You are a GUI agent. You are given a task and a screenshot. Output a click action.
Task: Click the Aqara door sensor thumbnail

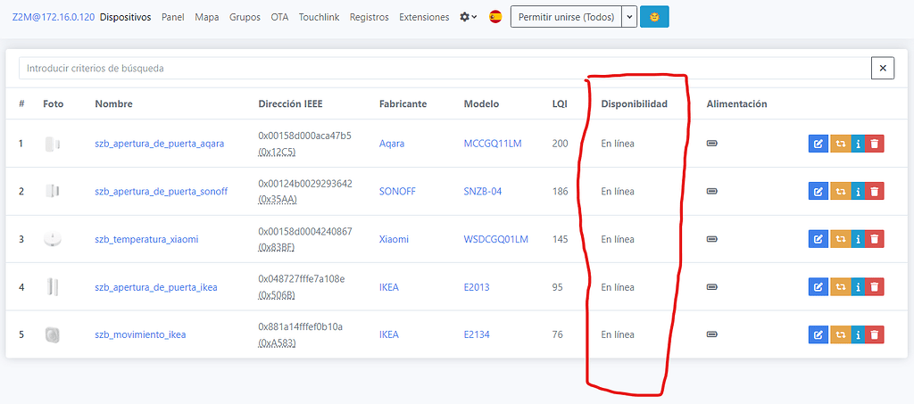(53, 144)
